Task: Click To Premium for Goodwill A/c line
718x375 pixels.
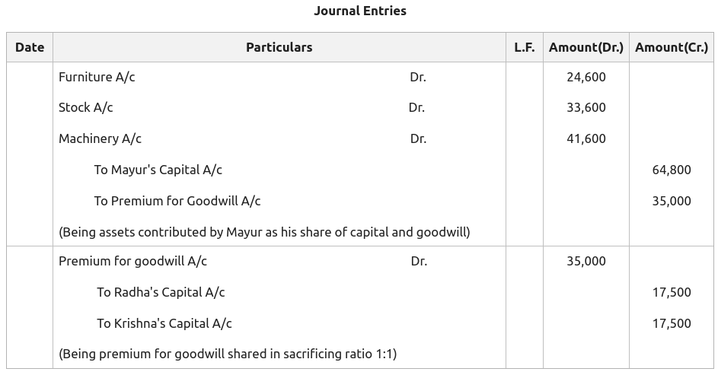Action: click(177, 202)
